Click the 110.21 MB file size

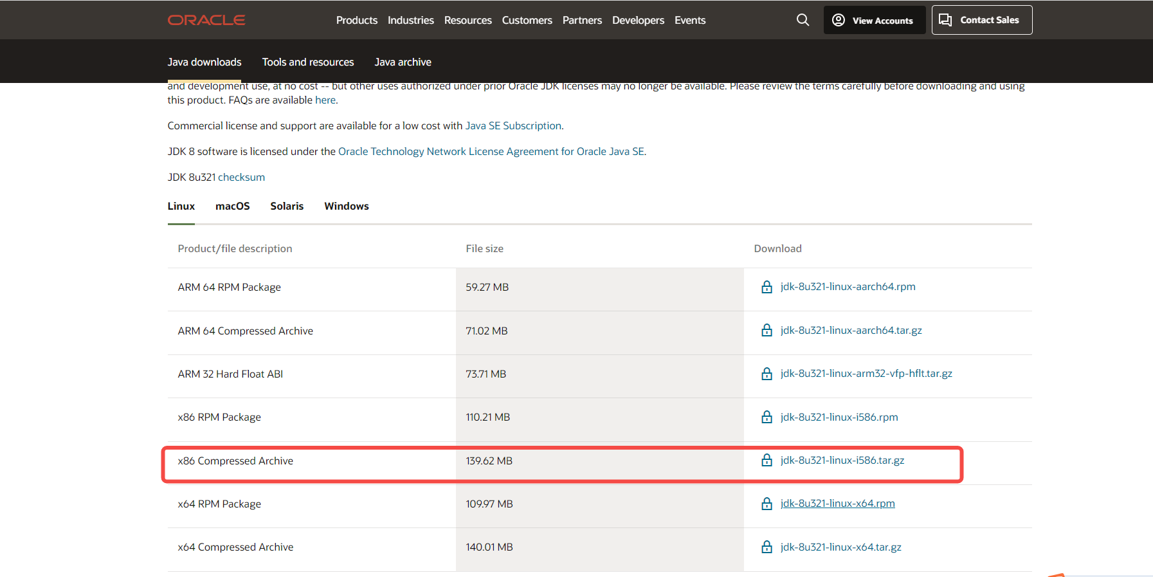(488, 417)
